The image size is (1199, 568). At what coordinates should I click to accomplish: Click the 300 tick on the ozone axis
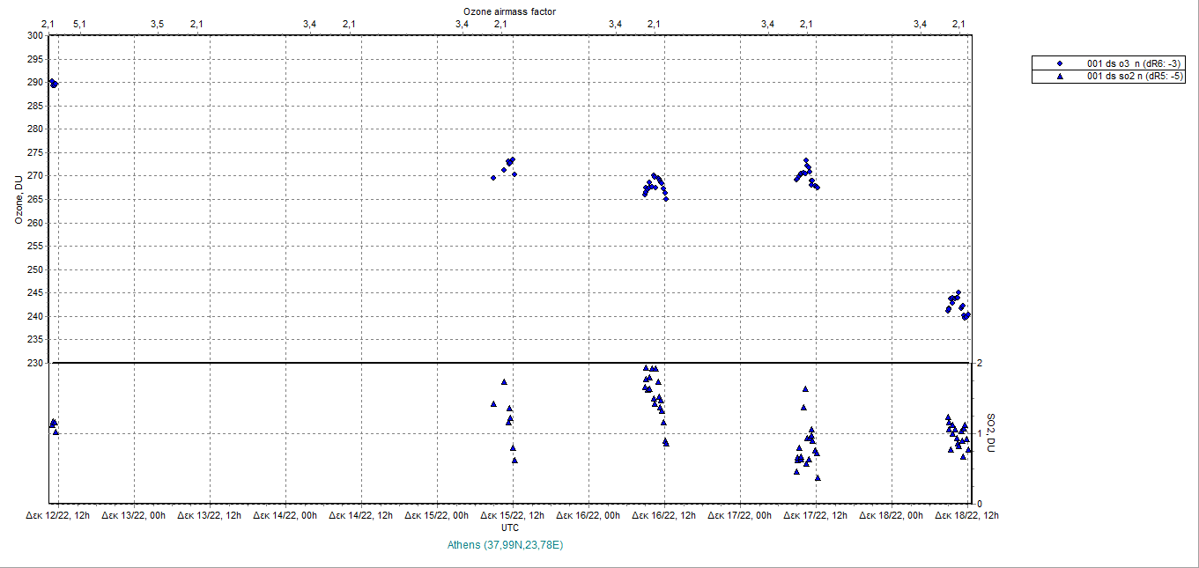click(x=34, y=35)
